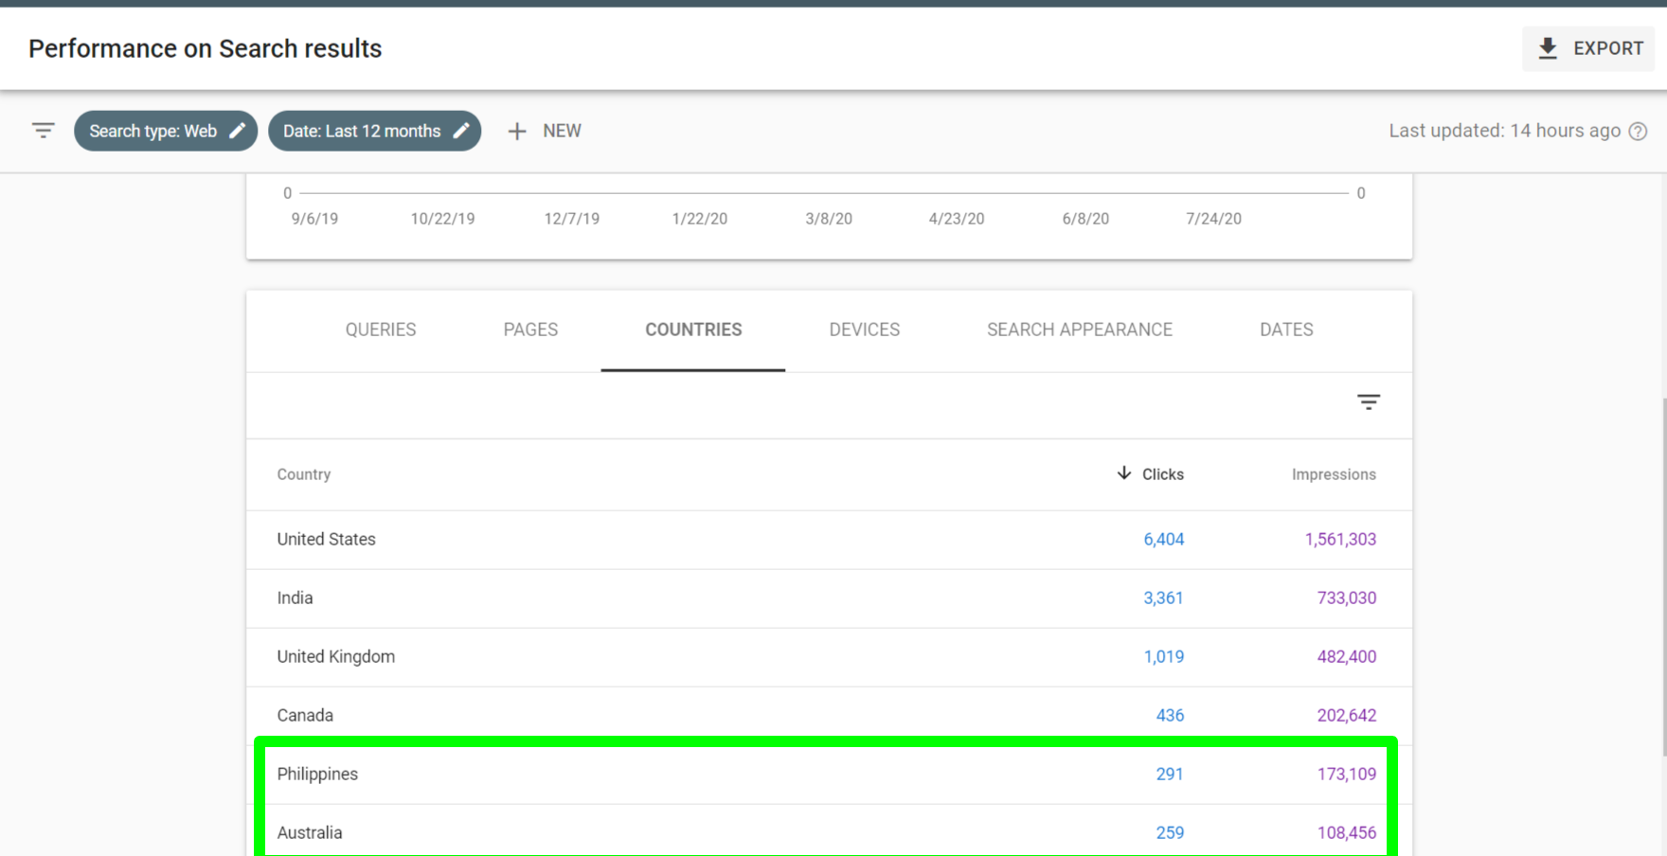
Task: Open the SEARCH APPEARANCE tab
Action: point(1080,330)
